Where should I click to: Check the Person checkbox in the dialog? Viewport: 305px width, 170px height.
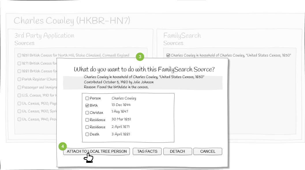click(x=87, y=98)
